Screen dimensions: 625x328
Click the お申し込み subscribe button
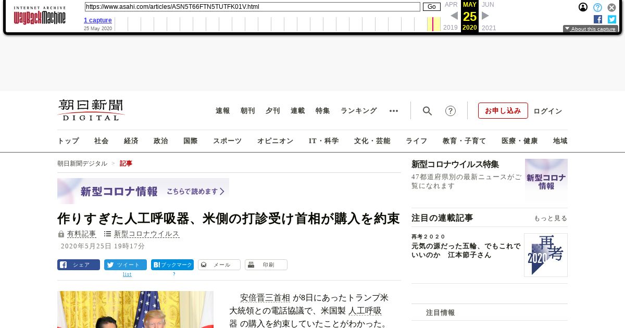click(503, 111)
